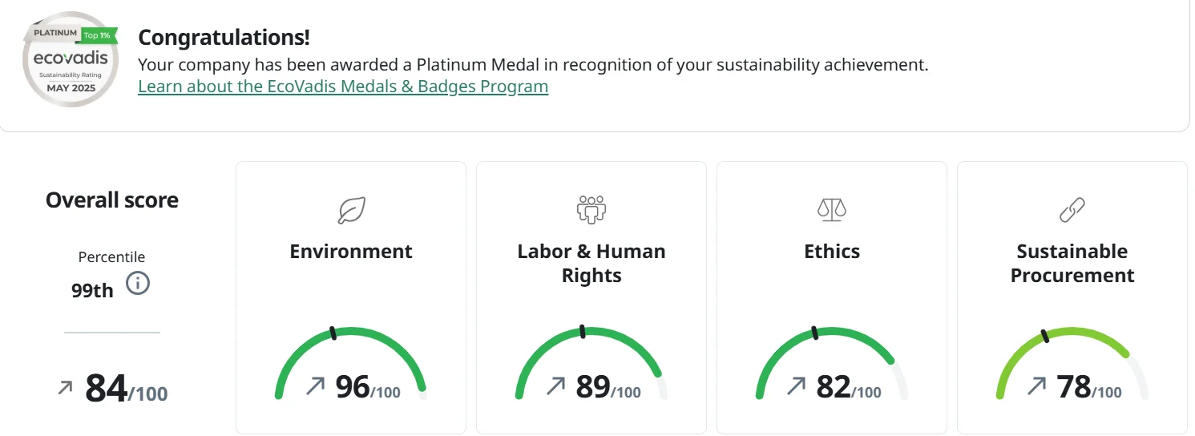
Task: Click the trend arrow beside Procurement score 78
Action: tap(1036, 387)
